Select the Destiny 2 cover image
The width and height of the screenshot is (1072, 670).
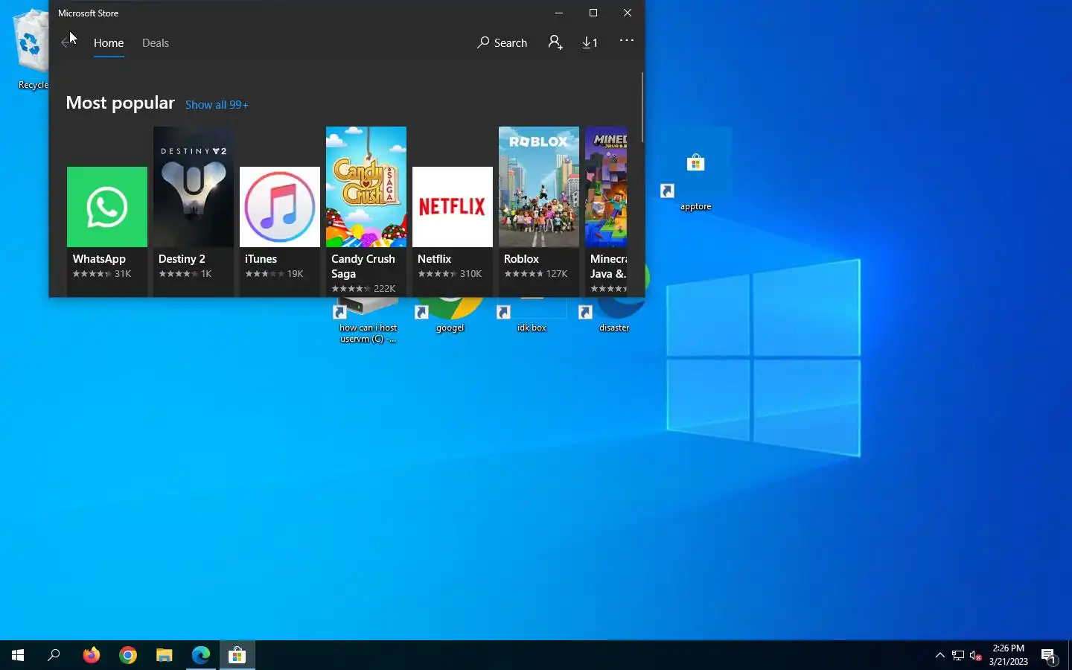click(194, 187)
